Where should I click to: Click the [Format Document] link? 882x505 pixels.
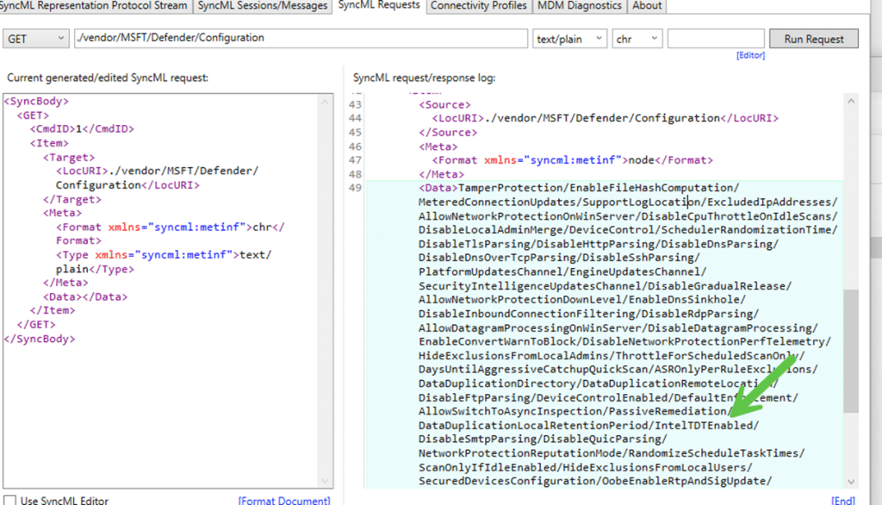[x=284, y=500]
